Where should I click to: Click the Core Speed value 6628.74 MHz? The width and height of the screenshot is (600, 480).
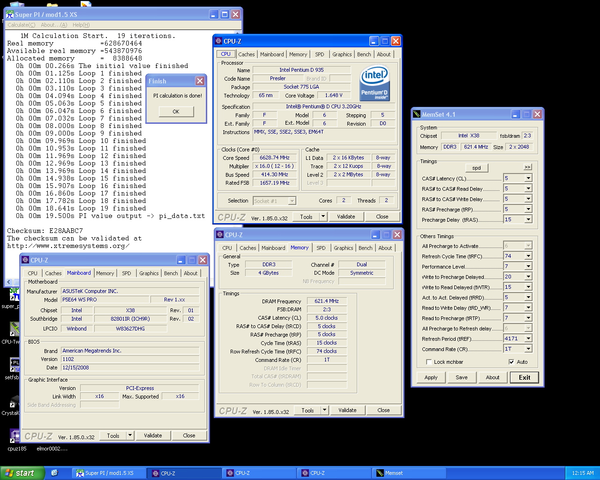point(275,158)
